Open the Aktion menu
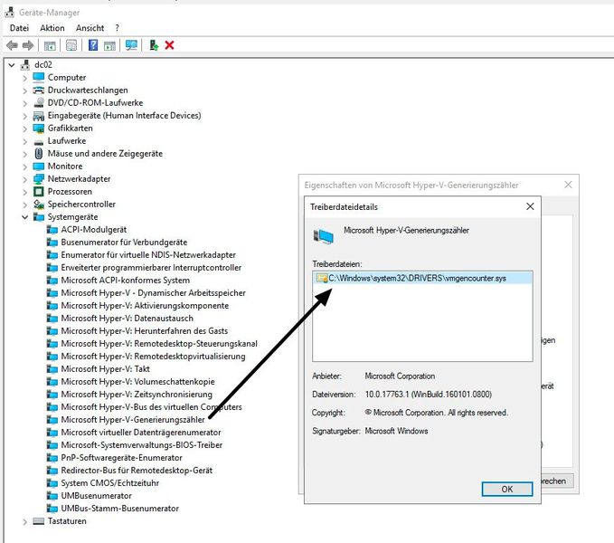Screen dimensions: 614x543 pyautogui.click(x=52, y=28)
